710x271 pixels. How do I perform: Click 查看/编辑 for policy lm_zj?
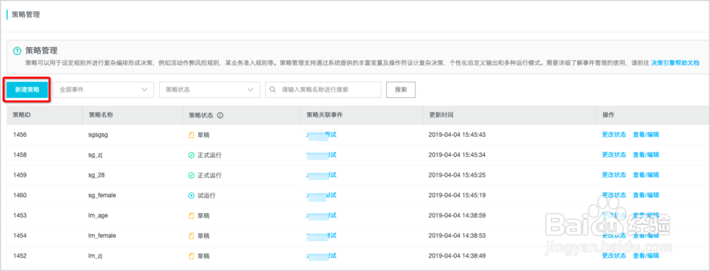coord(645,255)
